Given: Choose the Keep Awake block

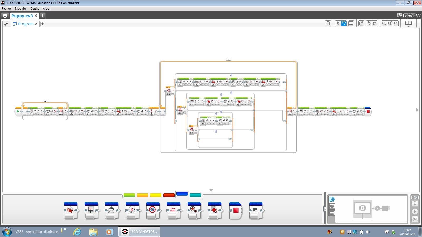Looking at the screenshot, I should tap(153, 211).
